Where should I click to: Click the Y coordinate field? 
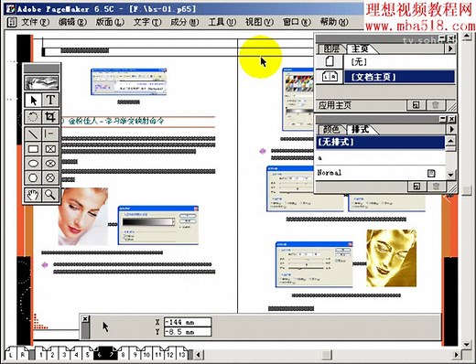188,332
